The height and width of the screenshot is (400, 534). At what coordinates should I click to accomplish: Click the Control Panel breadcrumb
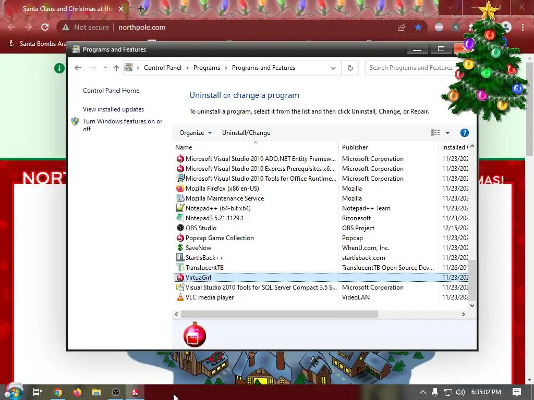pos(163,68)
